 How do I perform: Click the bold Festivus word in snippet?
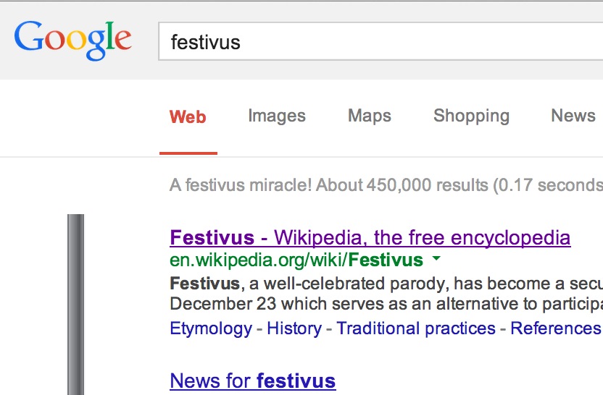pos(204,282)
